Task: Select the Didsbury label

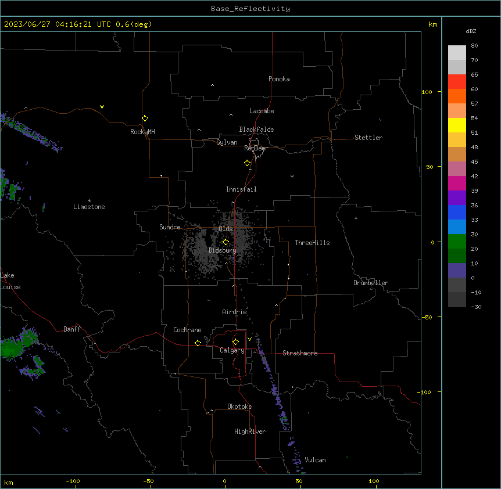Action: tap(222, 250)
